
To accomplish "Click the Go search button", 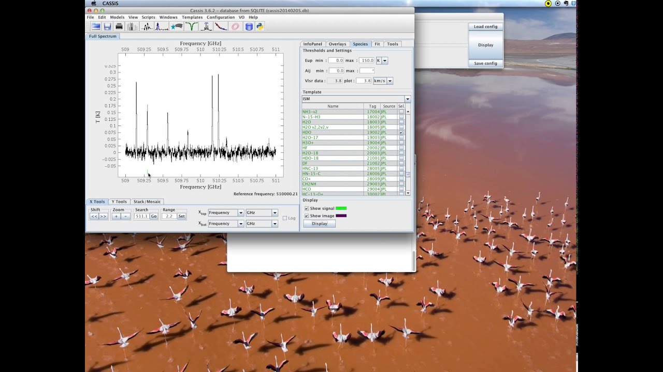I will point(153,216).
